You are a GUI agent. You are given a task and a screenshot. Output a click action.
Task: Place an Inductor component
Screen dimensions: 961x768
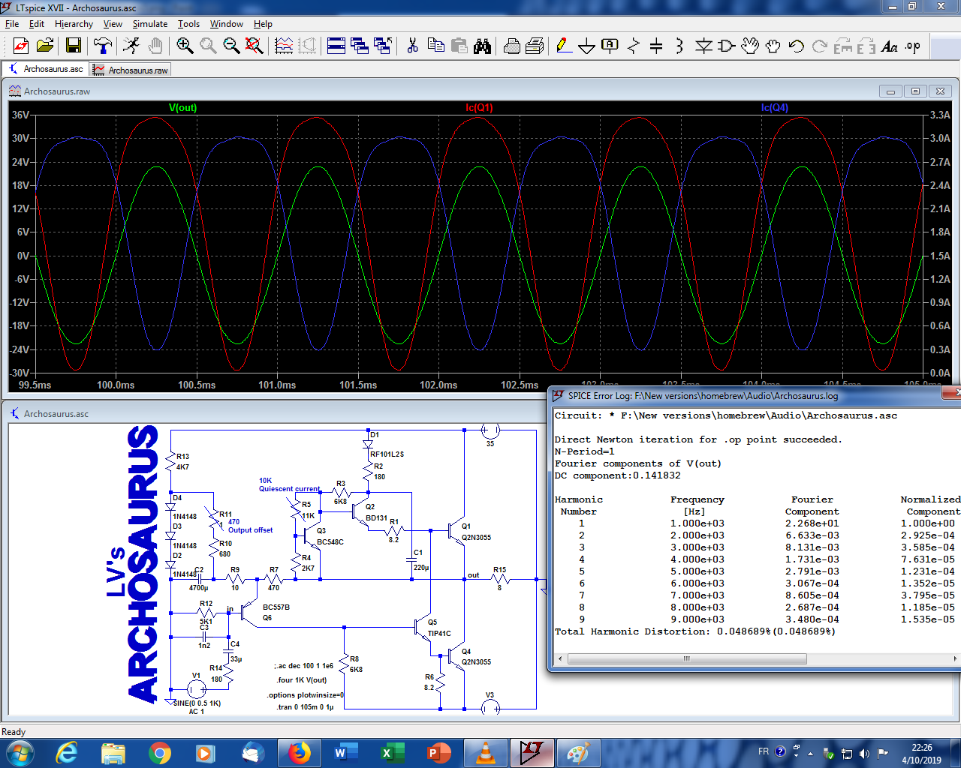click(679, 46)
